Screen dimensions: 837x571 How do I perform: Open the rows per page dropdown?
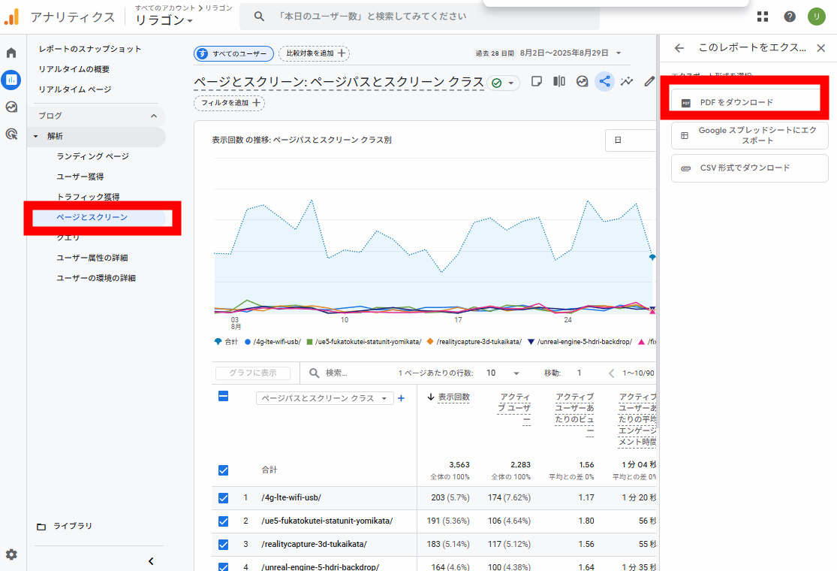[x=503, y=373]
